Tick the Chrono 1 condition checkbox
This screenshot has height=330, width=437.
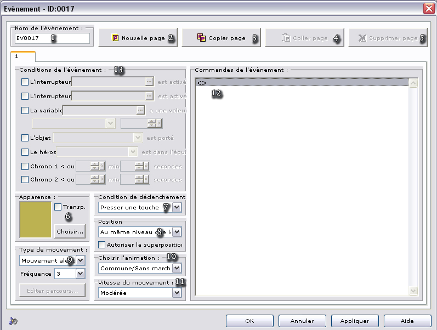(x=25, y=166)
